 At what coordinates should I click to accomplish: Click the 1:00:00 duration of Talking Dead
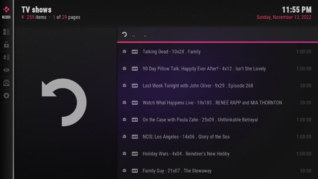click(x=304, y=52)
